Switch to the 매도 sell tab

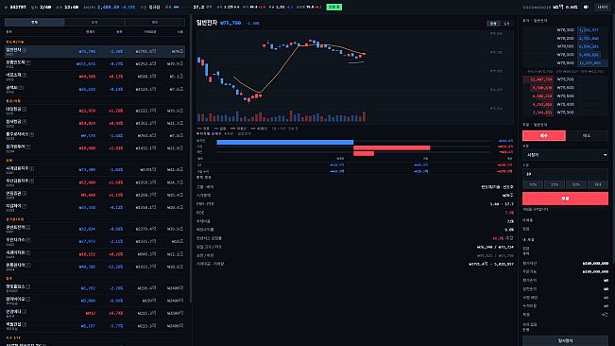pyautogui.click(x=587, y=135)
